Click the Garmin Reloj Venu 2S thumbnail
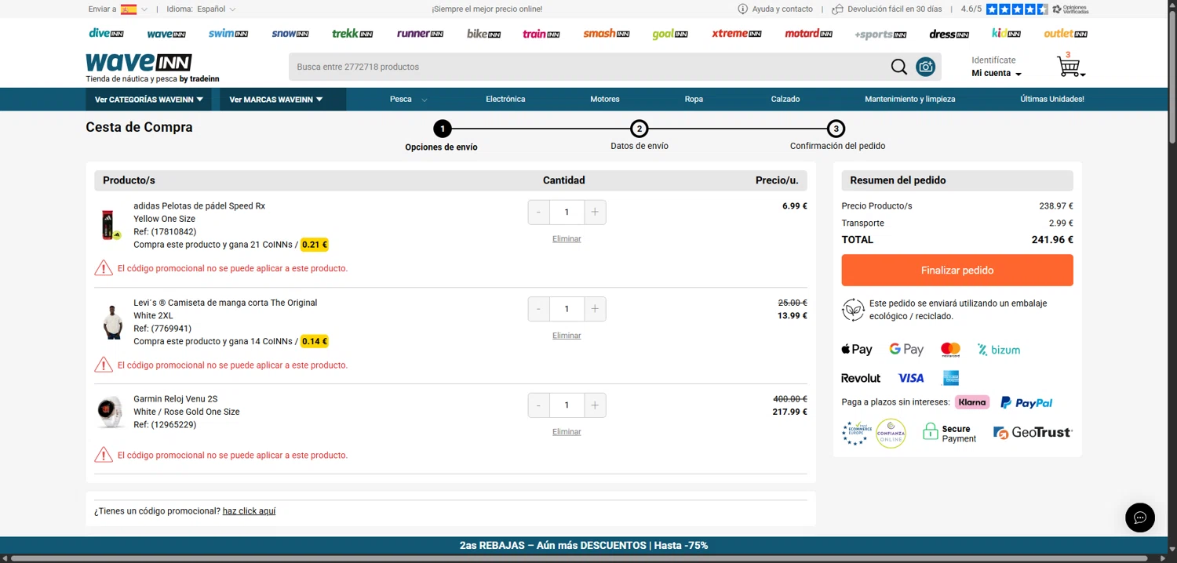This screenshot has height=563, width=1177. [x=111, y=412]
